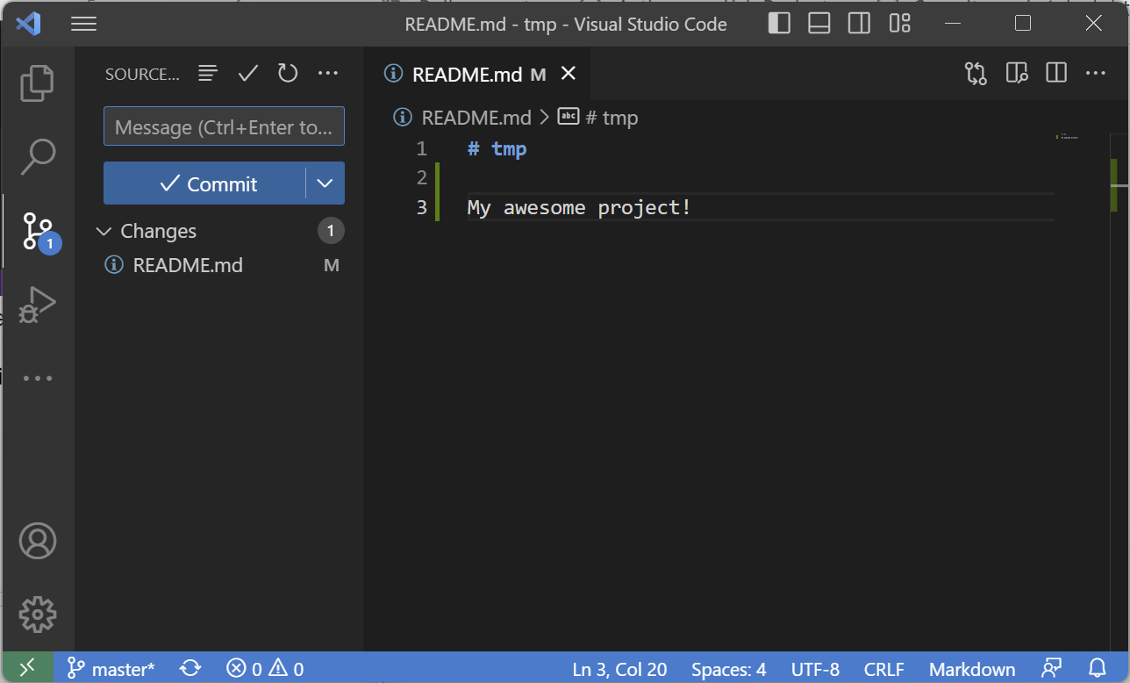
Task: Click the feedback icon in status bar
Action: (1052, 669)
